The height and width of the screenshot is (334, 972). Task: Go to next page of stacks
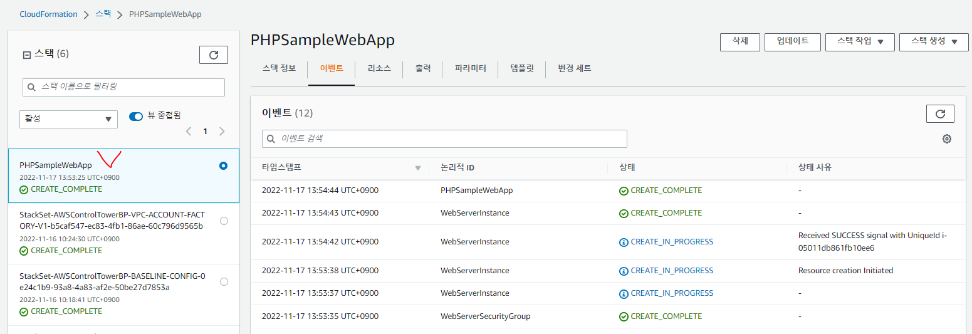click(x=222, y=132)
